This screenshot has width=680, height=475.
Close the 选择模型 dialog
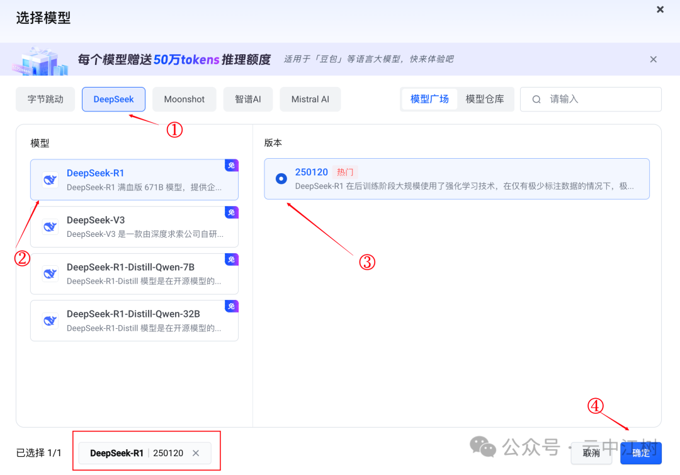click(660, 9)
